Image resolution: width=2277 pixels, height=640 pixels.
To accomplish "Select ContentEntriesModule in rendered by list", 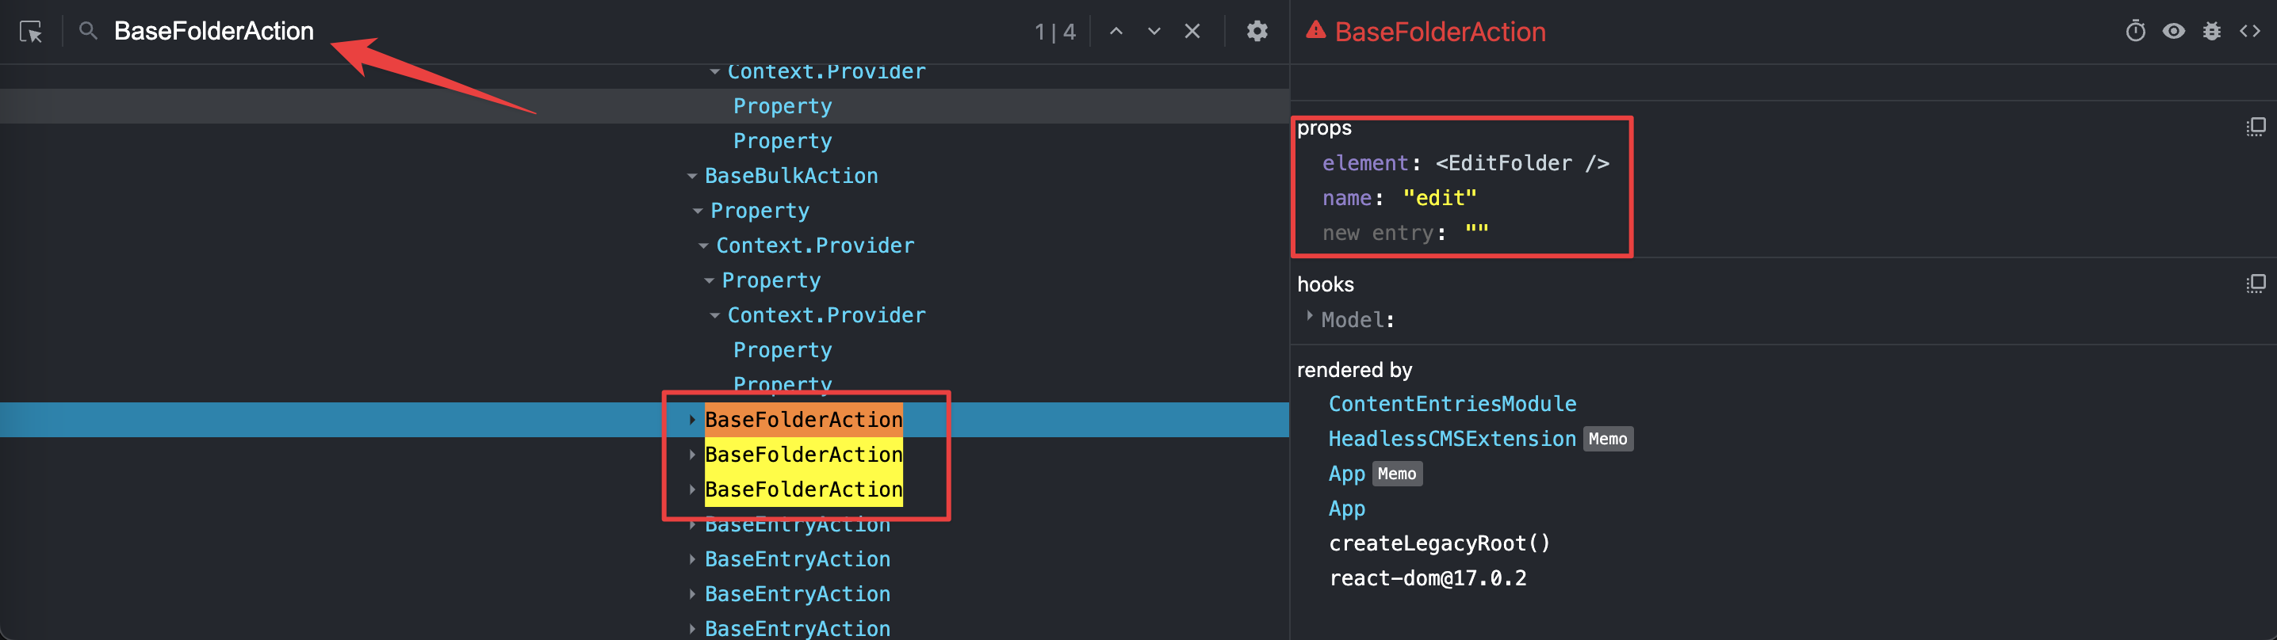I will (x=1452, y=404).
